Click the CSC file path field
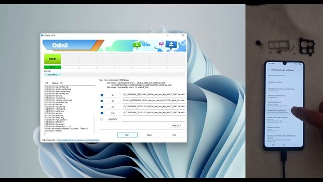The image size is (323, 182). click(154, 112)
